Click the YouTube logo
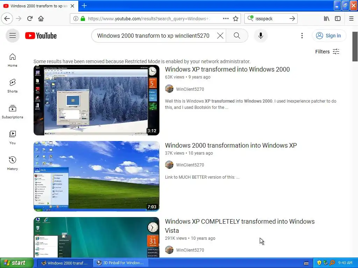 41,36
